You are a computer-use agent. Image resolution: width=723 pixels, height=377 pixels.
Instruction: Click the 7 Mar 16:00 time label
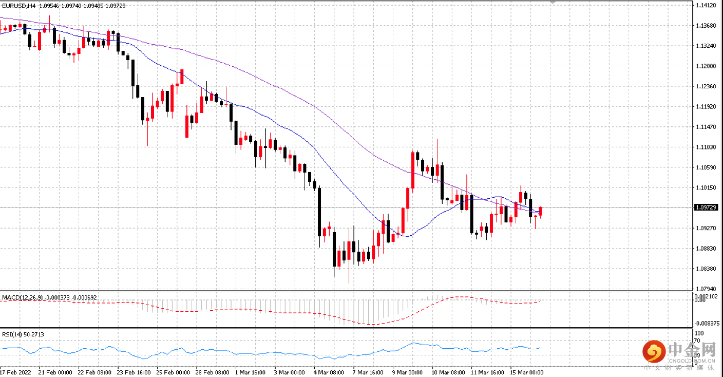[369, 372]
